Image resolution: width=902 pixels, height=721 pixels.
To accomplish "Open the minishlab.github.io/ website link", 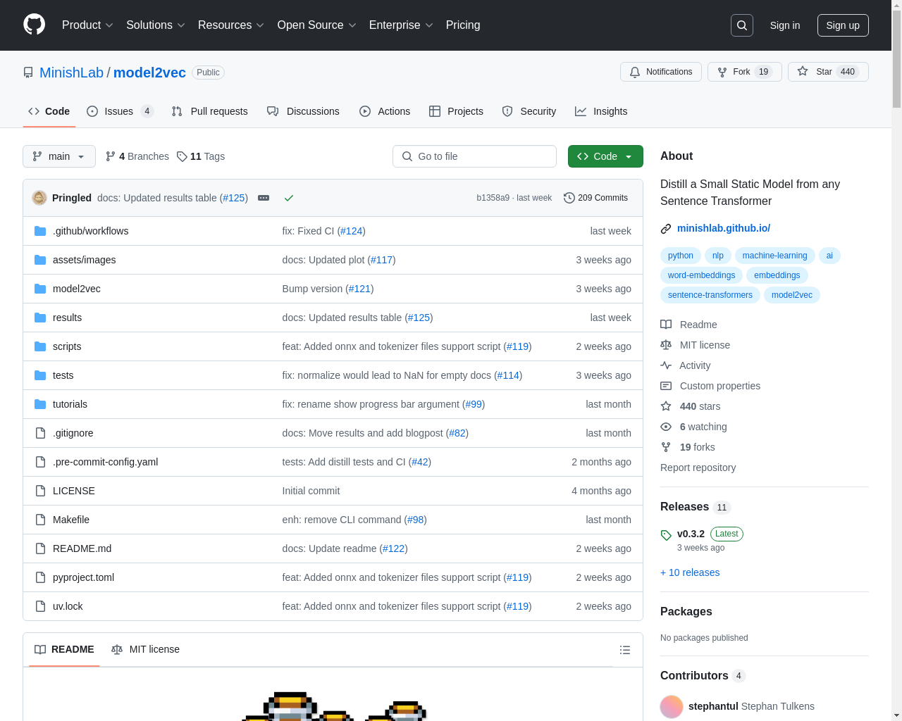I will pos(724,228).
